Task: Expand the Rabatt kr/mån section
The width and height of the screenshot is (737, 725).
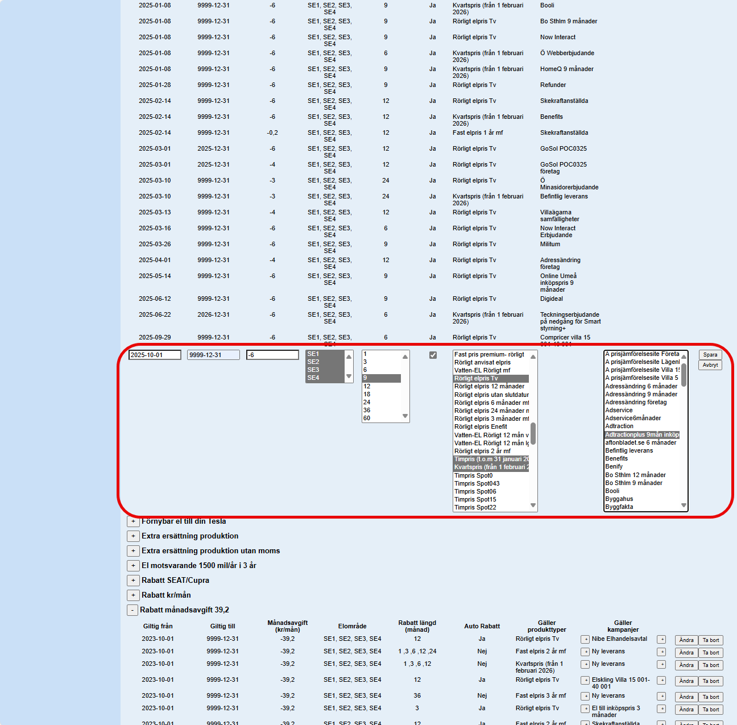Action: 133,595
